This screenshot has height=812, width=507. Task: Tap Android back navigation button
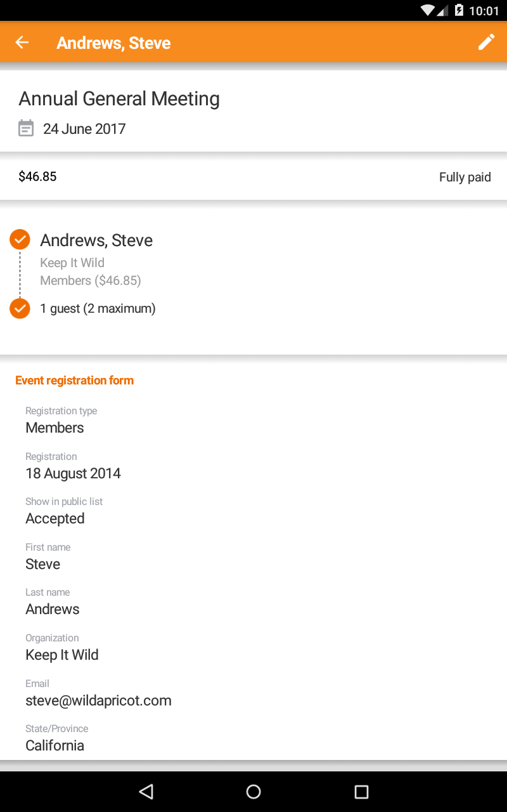coord(146,791)
